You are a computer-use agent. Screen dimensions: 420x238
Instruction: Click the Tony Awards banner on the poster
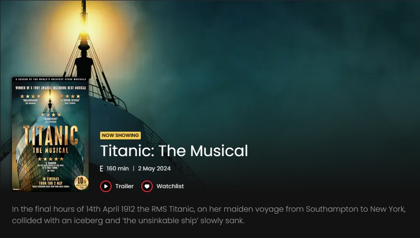point(51,88)
